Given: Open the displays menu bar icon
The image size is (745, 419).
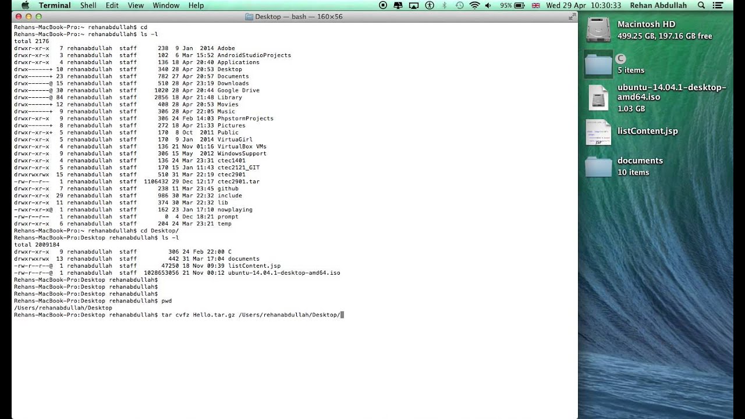Looking at the screenshot, I should (x=399, y=5).
